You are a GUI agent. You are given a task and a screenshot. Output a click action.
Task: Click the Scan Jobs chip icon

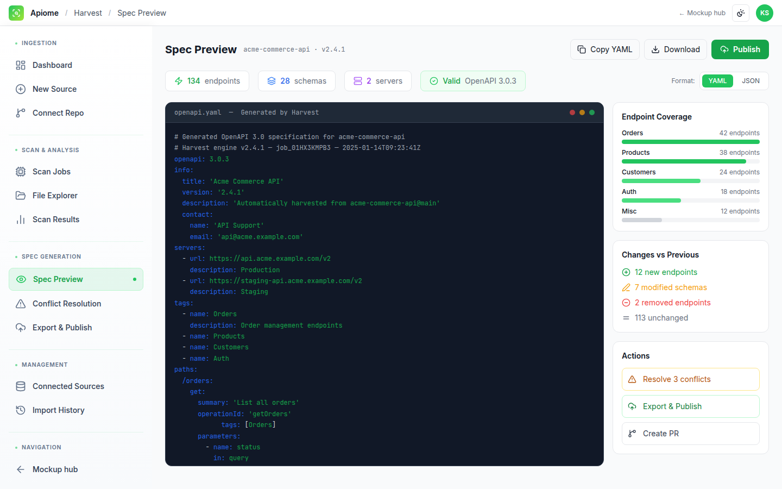pos(21,172)
